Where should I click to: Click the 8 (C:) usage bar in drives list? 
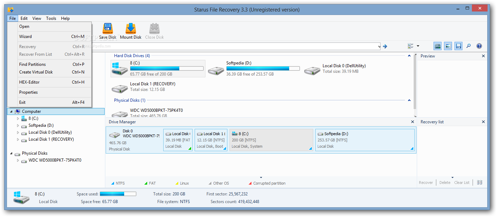pyautogui.click(x=167, y=69)
